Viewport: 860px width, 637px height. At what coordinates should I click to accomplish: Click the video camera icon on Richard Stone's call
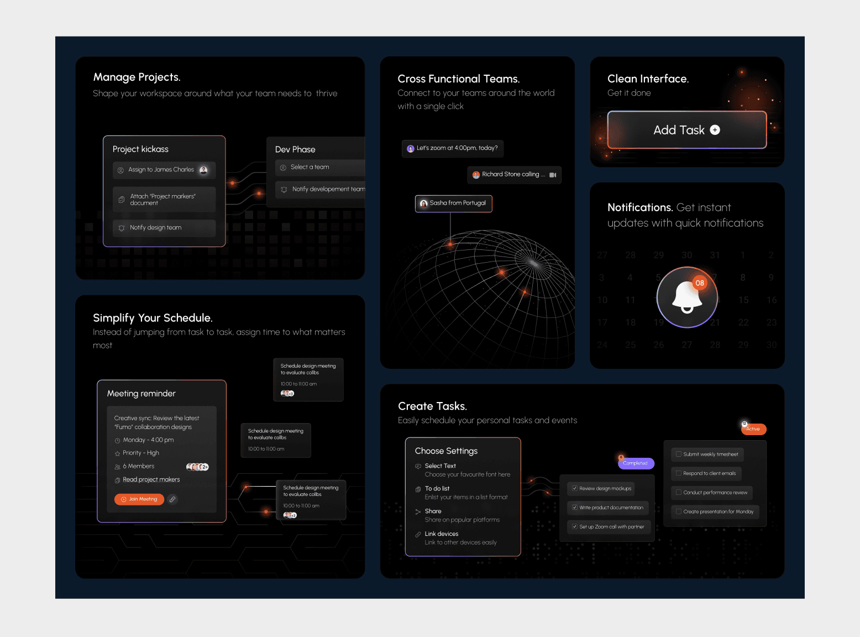553,175
